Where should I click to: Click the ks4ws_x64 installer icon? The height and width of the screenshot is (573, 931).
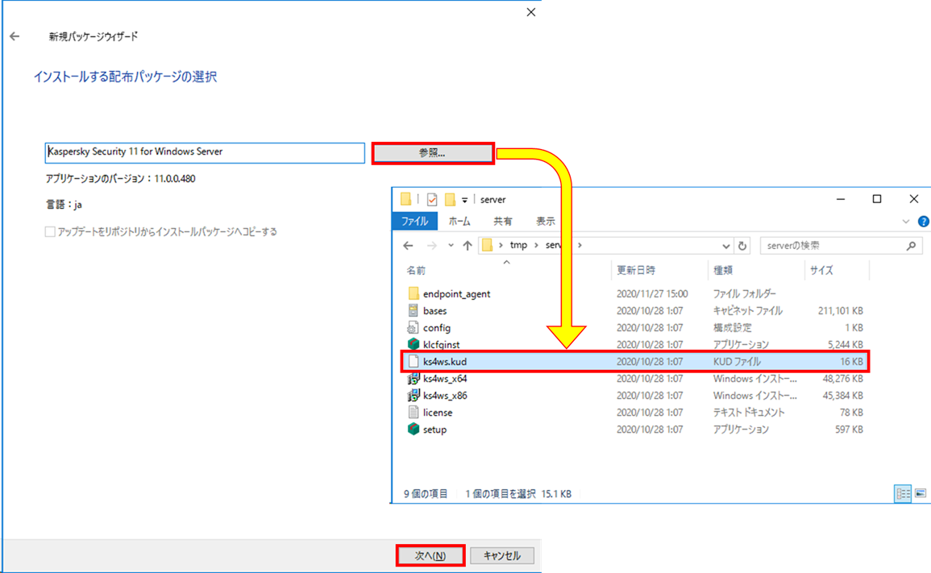pyautogui.click(x=414, y=378)
